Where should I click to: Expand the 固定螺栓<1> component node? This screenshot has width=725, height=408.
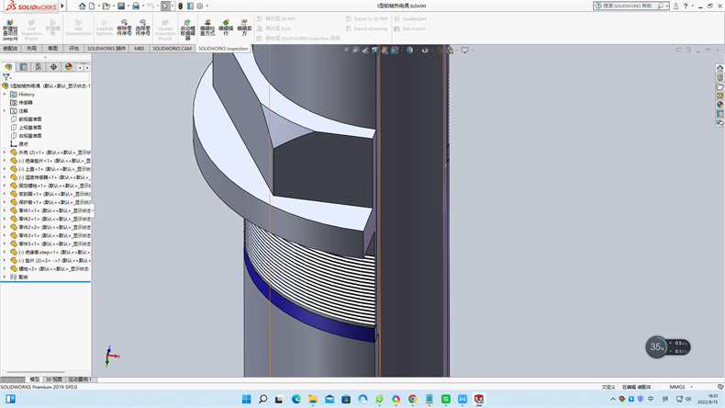[x=5, y=186]
